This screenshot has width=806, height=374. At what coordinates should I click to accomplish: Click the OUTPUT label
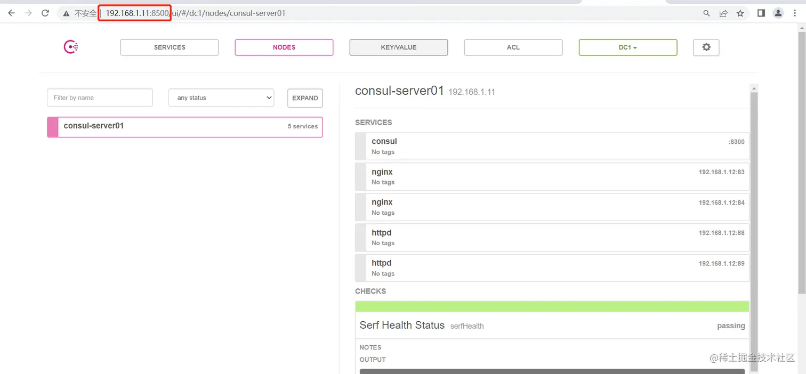pos(373,360)
